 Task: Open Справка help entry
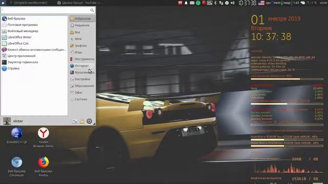click(x=34, y=68)
